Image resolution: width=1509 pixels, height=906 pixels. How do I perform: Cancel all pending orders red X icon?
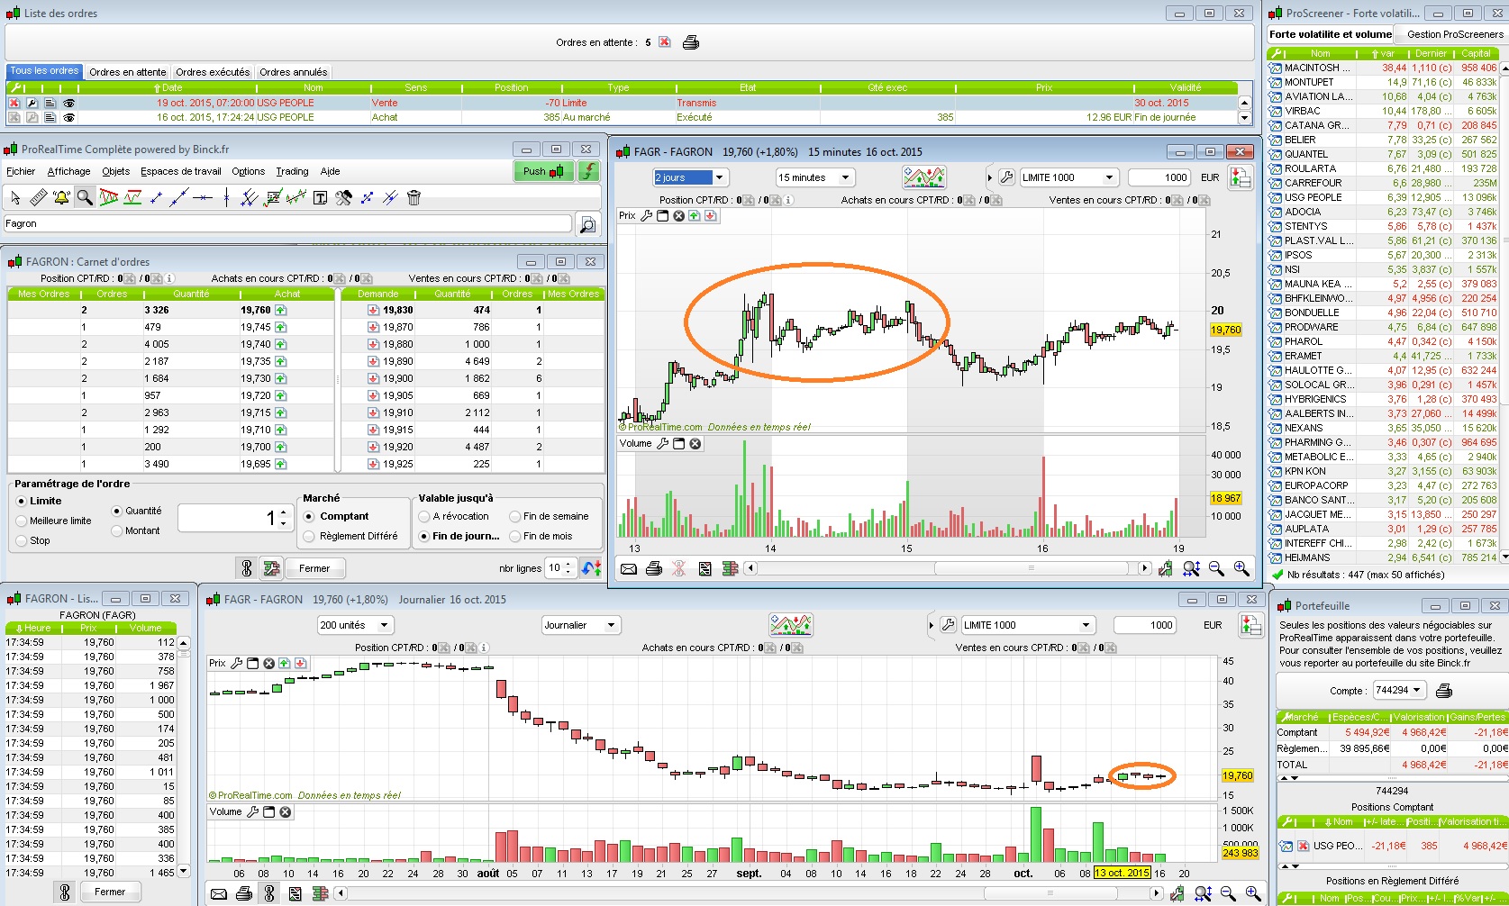tap(665, 42)
